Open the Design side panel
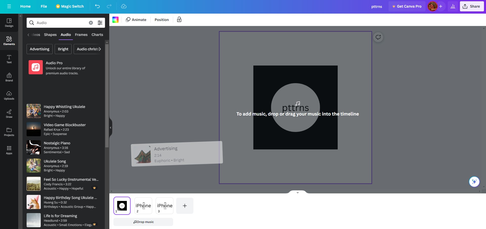Screen dimensions: 486x229 (x=9, y=23)
